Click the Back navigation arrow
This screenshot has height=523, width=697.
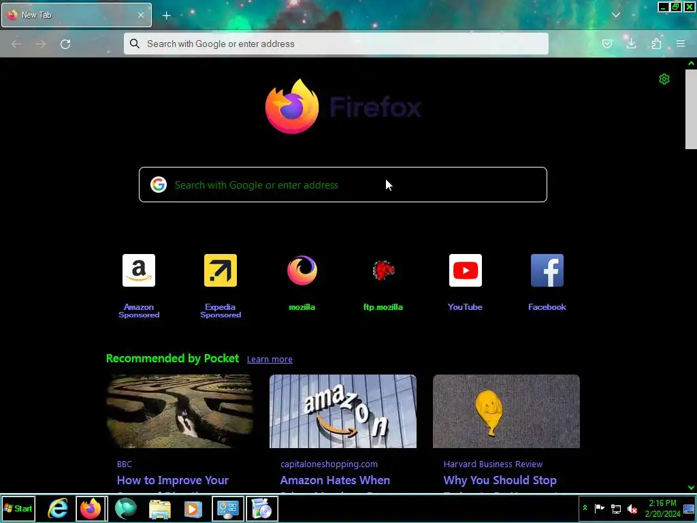point(16,44)
